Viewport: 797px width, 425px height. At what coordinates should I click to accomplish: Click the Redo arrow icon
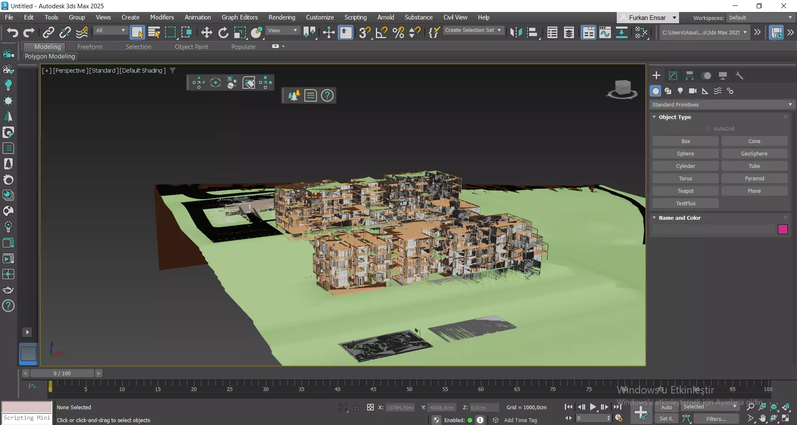29,32
